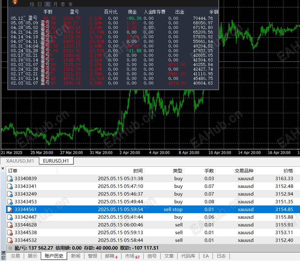Select order number 33344532
300x261 pixels.
pyautogui.click(x=26, y=240)
